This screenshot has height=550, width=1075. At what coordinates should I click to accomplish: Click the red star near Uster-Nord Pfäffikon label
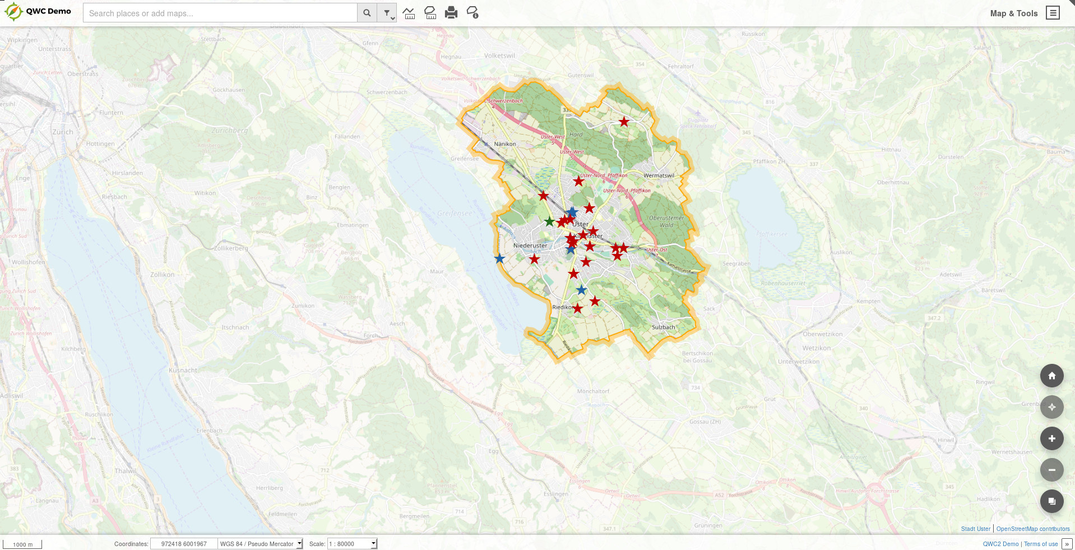578,181
